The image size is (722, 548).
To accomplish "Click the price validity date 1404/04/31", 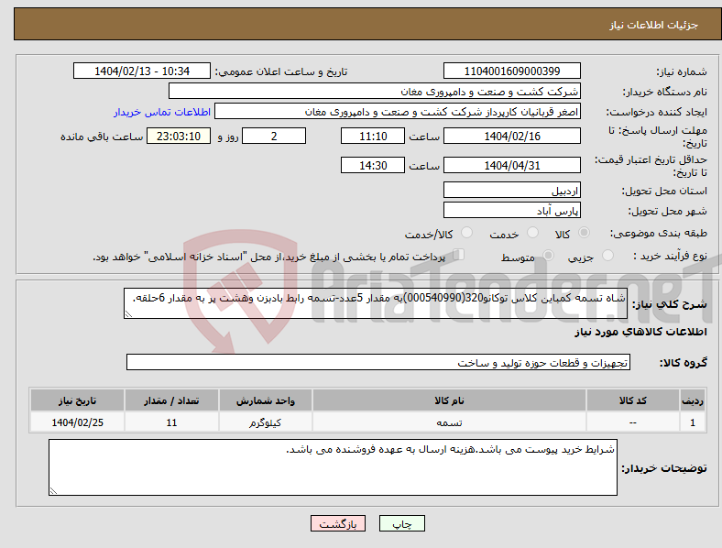I will point(512,165).
